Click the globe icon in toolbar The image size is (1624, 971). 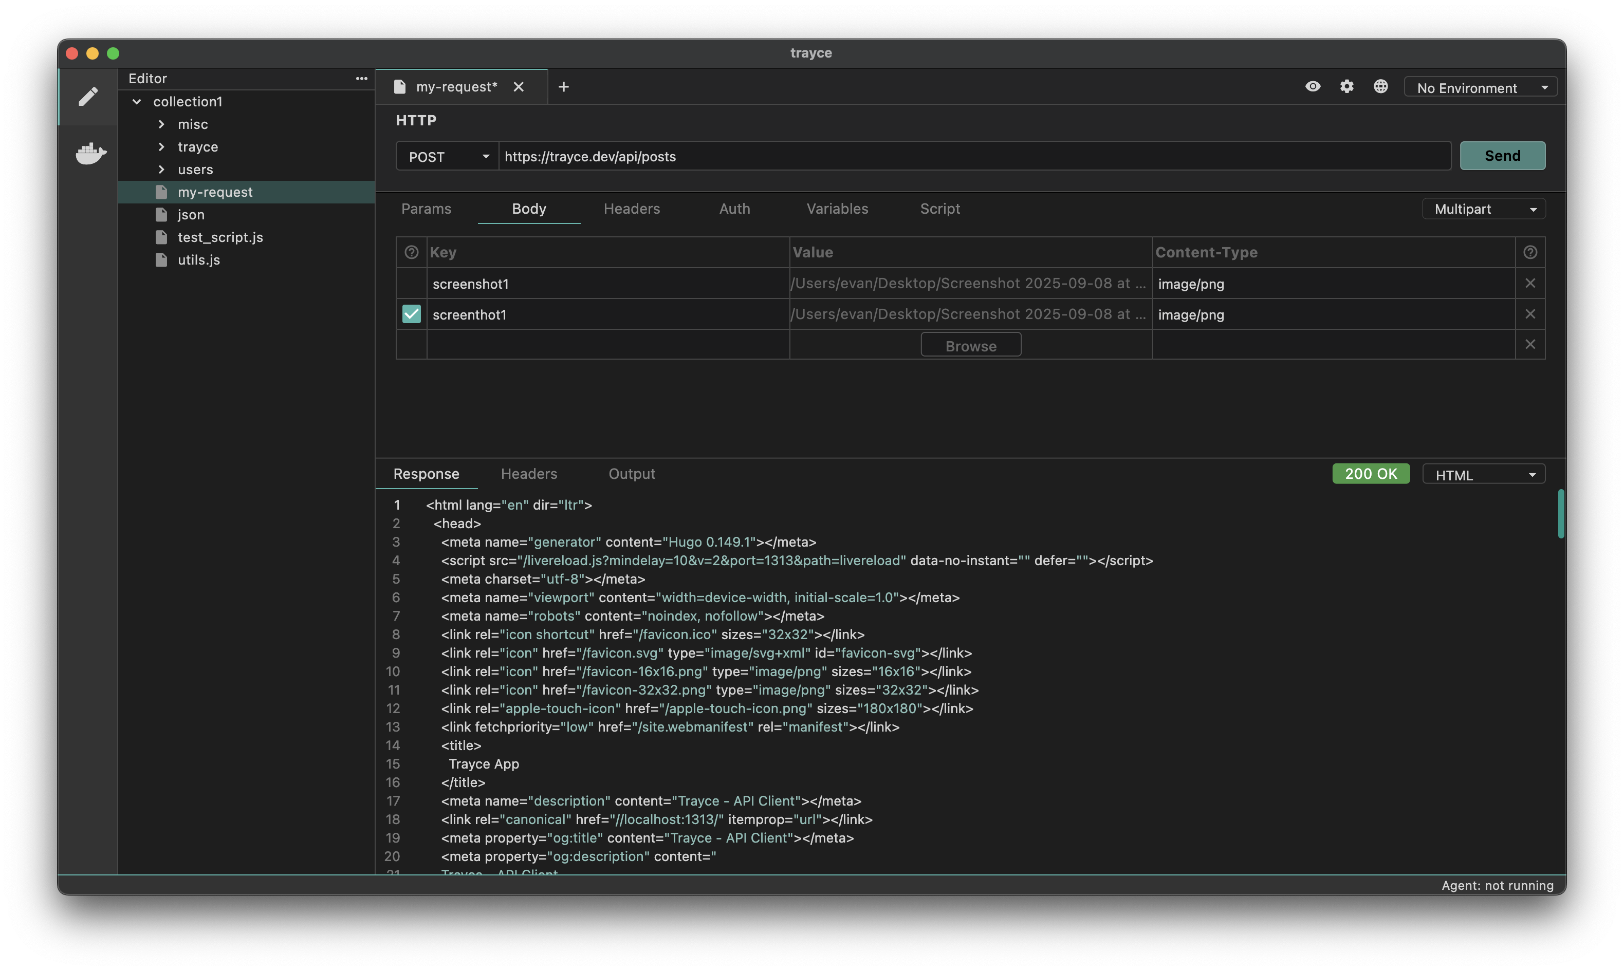1380,86
